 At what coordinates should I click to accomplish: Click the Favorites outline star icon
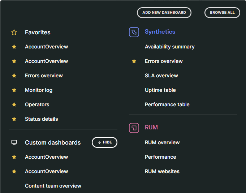click(14, 33)
